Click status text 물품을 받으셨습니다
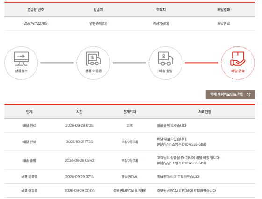The width and height of the screenshot is (262, 199). [x=172, y=126]
